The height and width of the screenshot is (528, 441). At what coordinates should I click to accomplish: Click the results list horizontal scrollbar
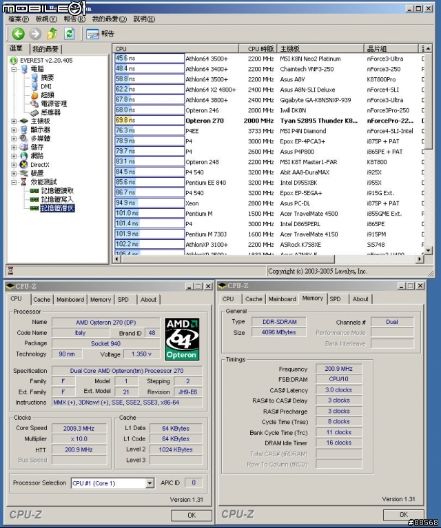pos(227,259)
